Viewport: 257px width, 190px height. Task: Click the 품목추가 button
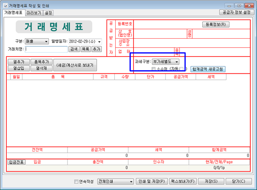pos(41,62)
